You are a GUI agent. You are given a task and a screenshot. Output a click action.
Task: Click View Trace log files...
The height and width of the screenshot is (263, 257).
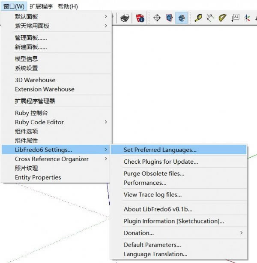click(179, 195)
